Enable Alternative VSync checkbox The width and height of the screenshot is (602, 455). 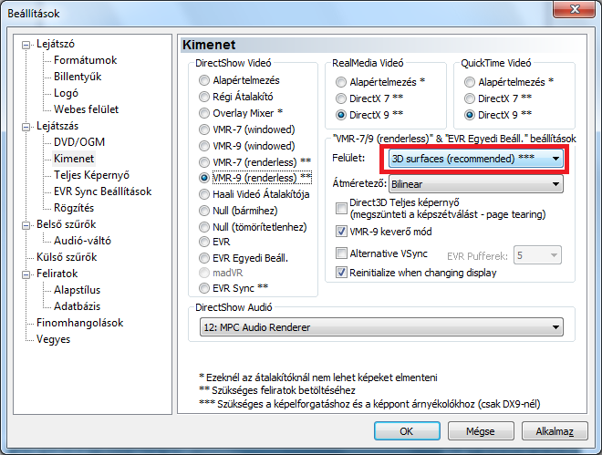pos(341,253)
